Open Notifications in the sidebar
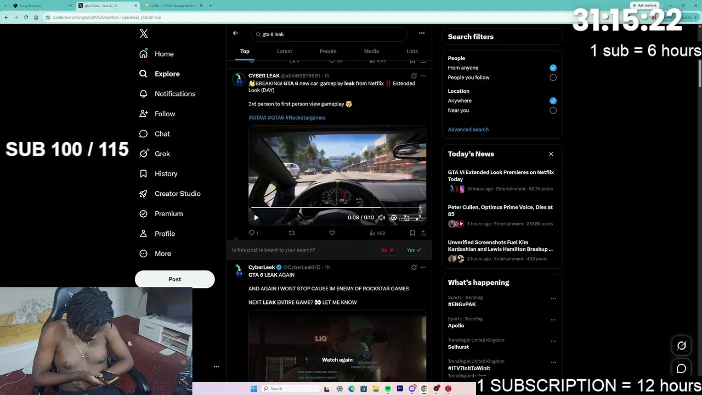This screenshot has width=702, height=395. click(x=167, y=94)
